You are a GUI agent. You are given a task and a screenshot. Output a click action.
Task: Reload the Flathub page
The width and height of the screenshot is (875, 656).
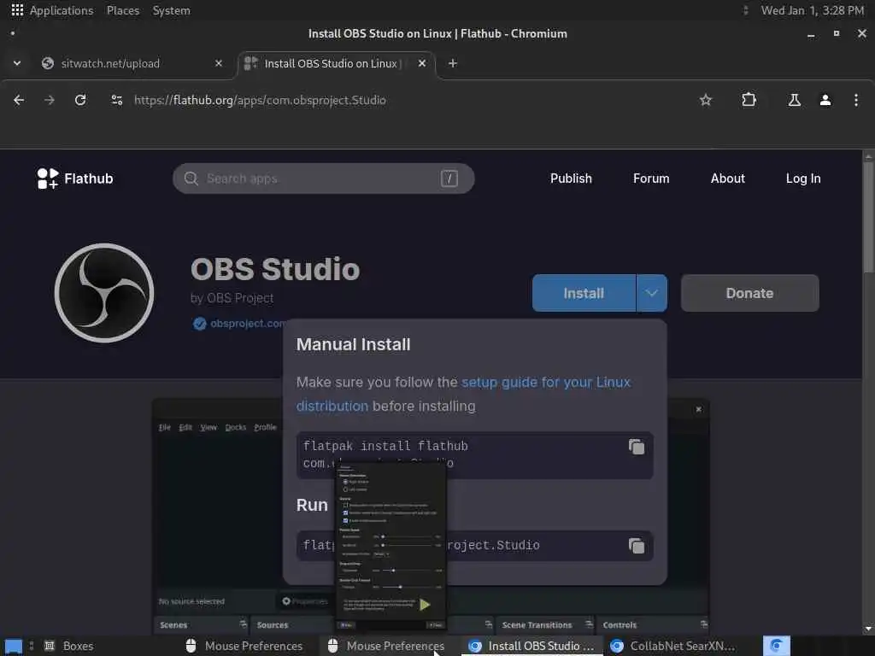80,100
